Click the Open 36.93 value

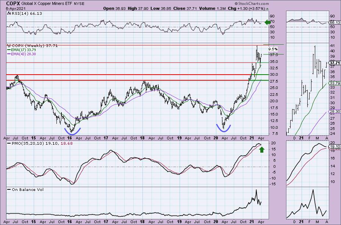[x=114, y=8]
